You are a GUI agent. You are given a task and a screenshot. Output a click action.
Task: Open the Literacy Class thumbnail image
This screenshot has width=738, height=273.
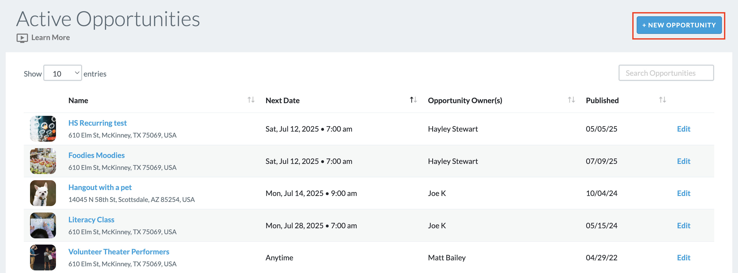[43, 225]
